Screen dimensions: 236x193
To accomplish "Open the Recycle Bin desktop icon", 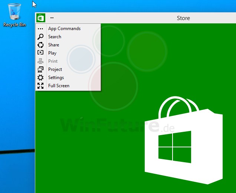I will (x=14, y=15).
